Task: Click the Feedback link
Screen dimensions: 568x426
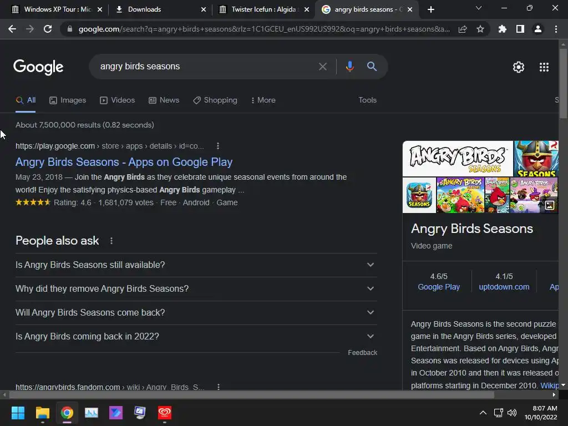Action: [x=362, y=352]
